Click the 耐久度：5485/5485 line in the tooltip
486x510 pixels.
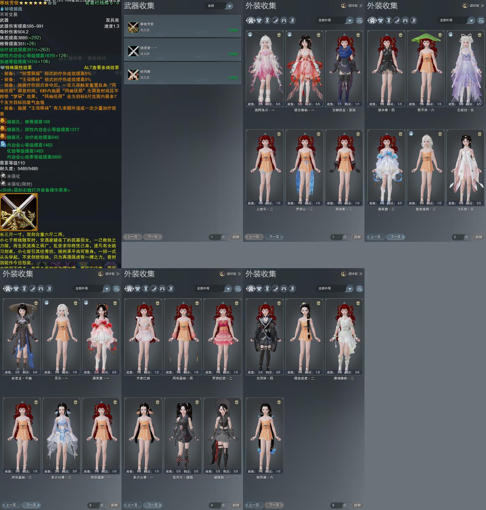pos(19,169)
